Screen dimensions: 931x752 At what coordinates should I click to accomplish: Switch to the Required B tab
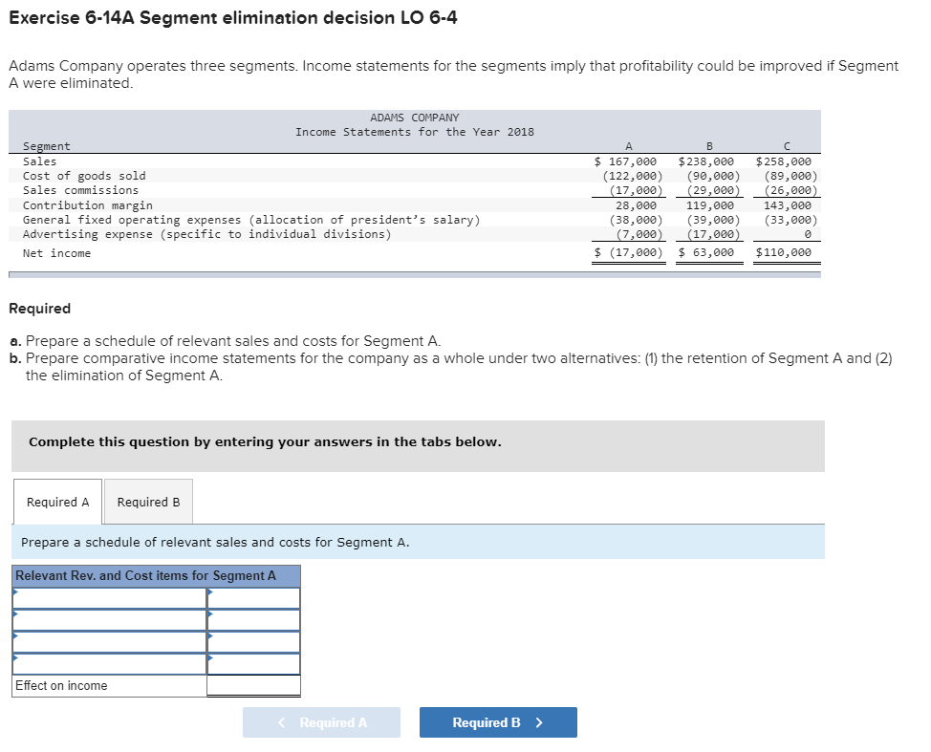[x=147, y=501]
